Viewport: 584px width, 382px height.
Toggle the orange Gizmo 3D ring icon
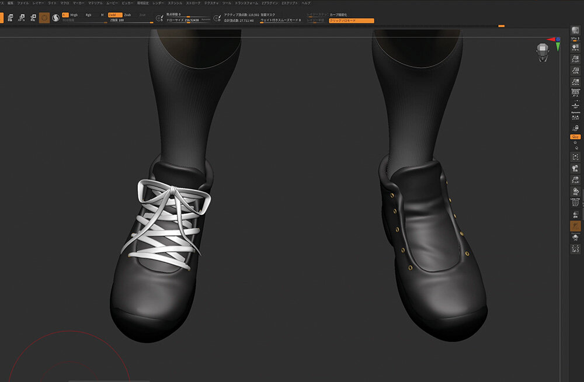pyautogui.click(x=44, y=18)
